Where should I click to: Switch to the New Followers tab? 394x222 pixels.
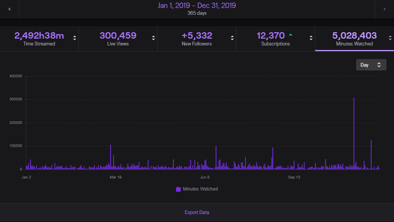[196, 38]
